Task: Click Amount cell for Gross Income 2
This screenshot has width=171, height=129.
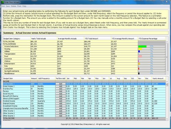Action: [34, 86]
